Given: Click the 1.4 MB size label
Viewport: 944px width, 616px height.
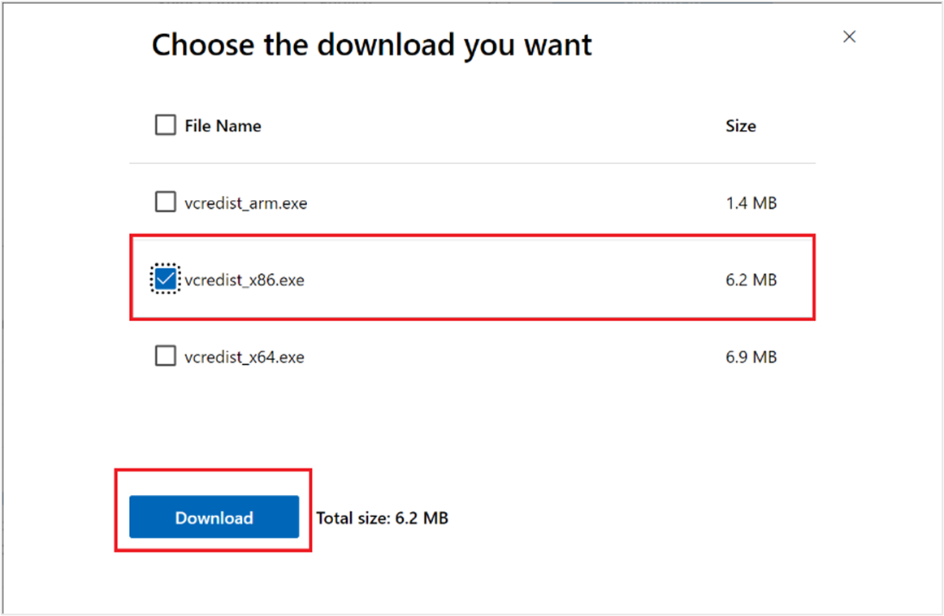Looking at the screenshot, I should (x=751, y=202).
